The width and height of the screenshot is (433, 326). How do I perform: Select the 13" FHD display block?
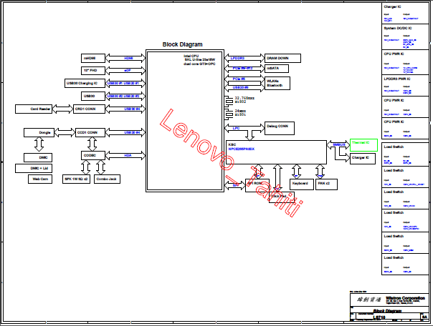tap(90, 70)
